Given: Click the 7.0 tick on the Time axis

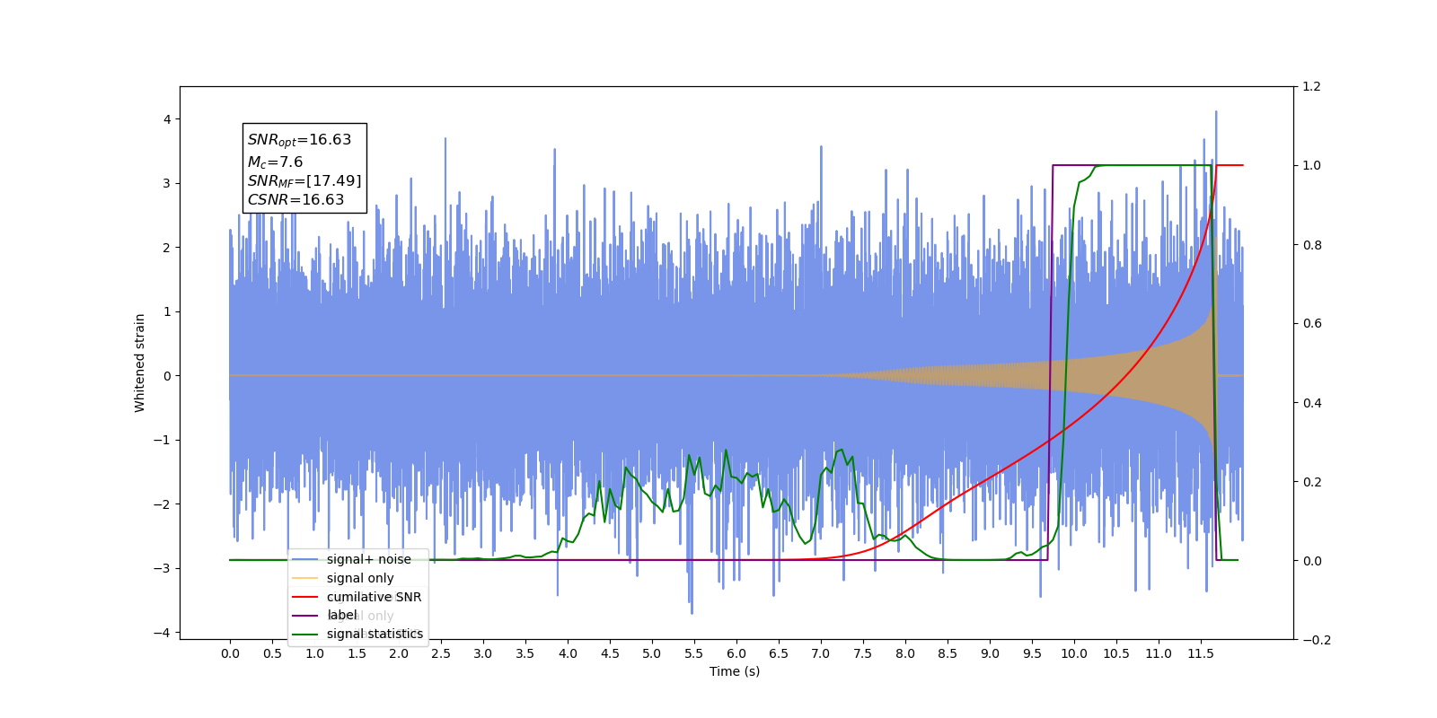Looking at the screenshot, I should click(821, 653).
